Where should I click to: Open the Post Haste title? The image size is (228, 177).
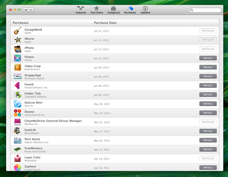coord(32,139)
